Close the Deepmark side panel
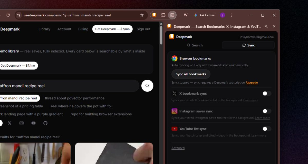The height and width of the screenshot is (164, 308). tap(274, 26)
